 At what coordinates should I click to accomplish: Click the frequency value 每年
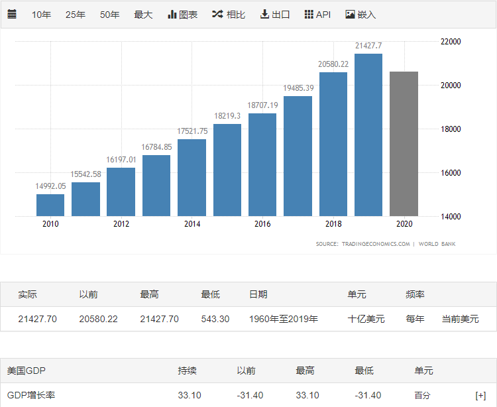tap(415, 319)
